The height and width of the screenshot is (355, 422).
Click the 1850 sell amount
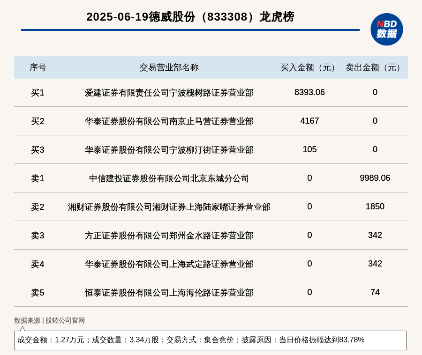coord(375,207)
